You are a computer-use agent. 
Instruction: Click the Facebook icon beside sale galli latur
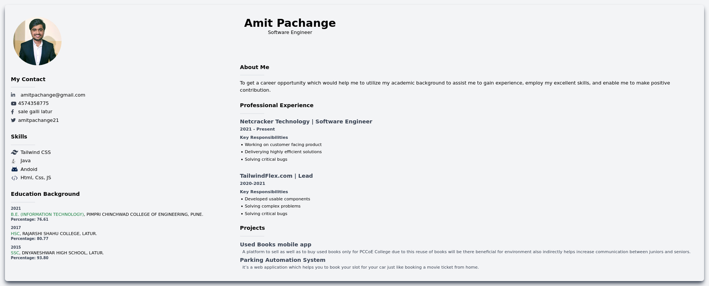(x=12, y=112)
